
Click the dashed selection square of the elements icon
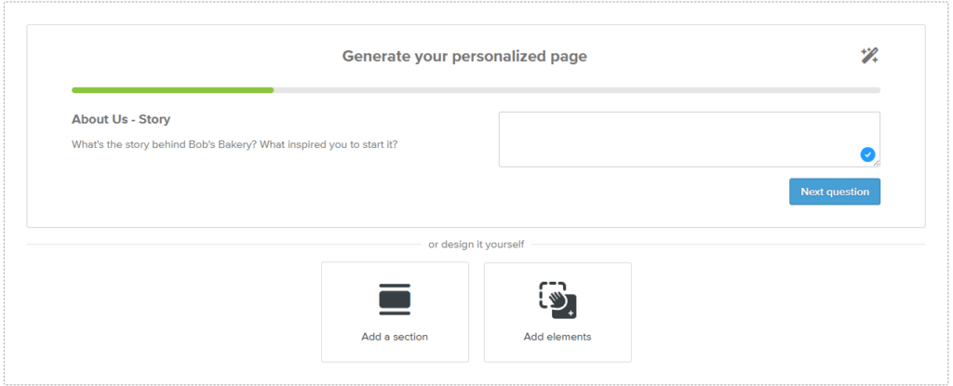coord(552,294)
